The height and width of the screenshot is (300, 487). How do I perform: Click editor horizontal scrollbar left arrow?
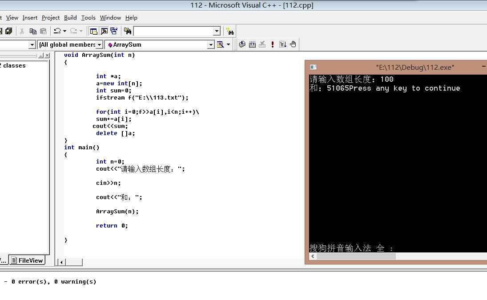[x=61, y=263]
